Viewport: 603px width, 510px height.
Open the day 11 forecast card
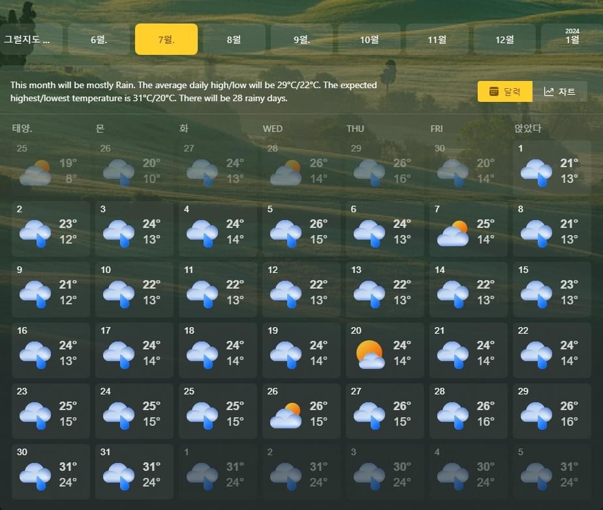(x=218, y=289)
